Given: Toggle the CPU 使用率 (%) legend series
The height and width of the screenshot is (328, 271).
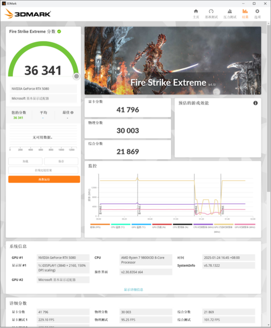Looking at the screenshot, I should (x=182, y=226).
